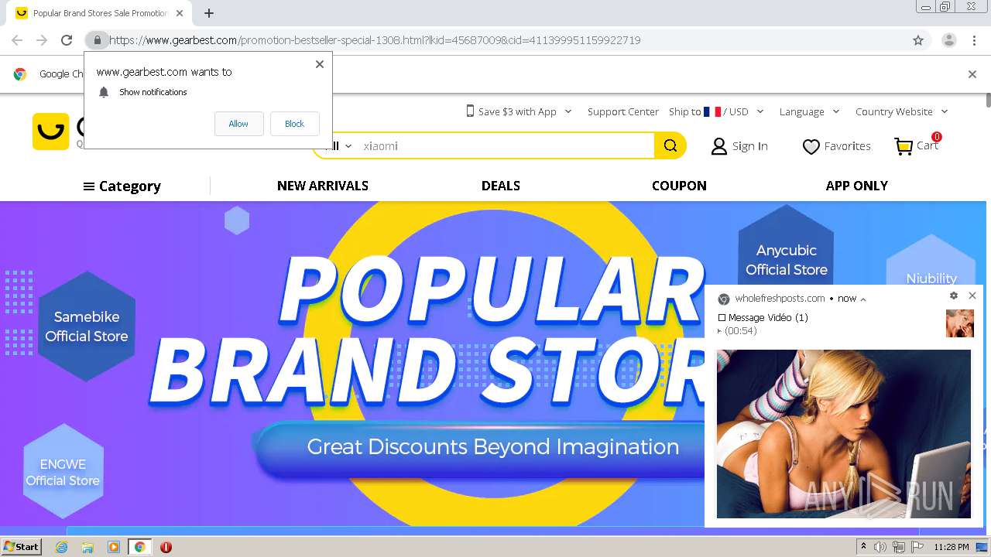The width and height of the screenshot is (991, 557).
Task: Expand the Language dropdown
Action: 809,111
